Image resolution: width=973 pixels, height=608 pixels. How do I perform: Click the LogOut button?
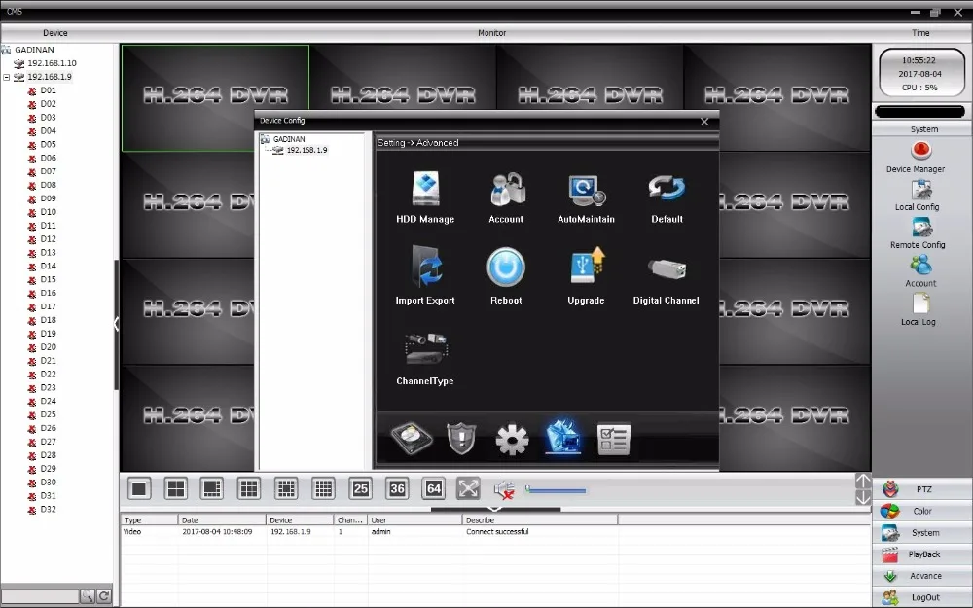point(922,597)
